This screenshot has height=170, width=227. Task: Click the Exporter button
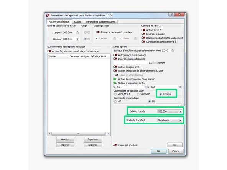click(x=93, y=145)
